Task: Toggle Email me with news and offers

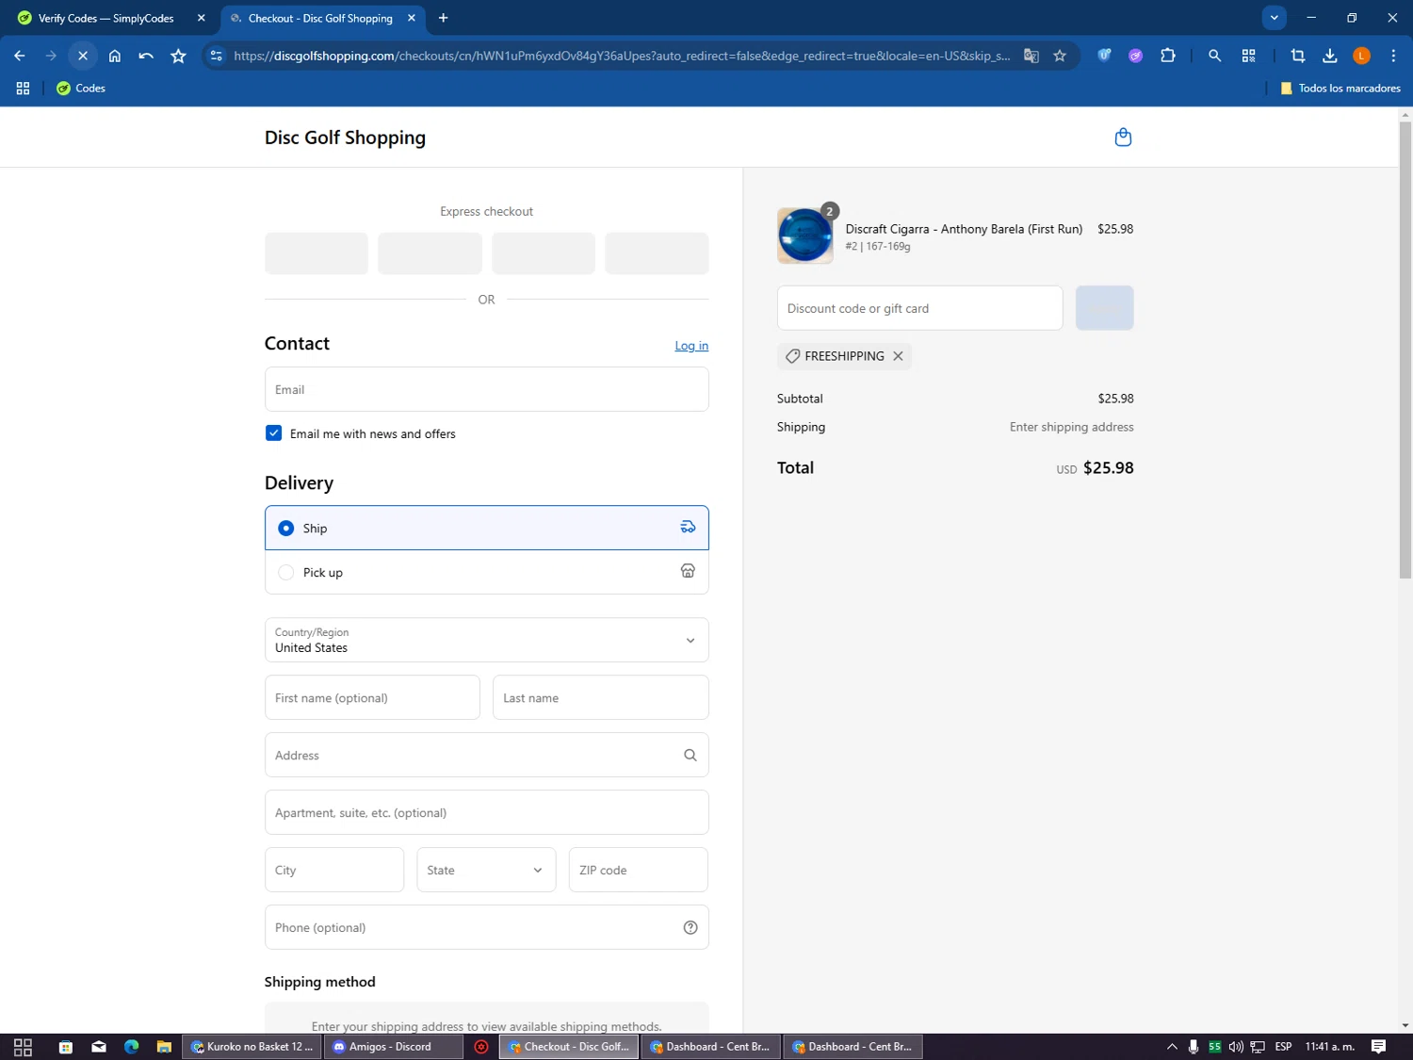Action: 273,433
